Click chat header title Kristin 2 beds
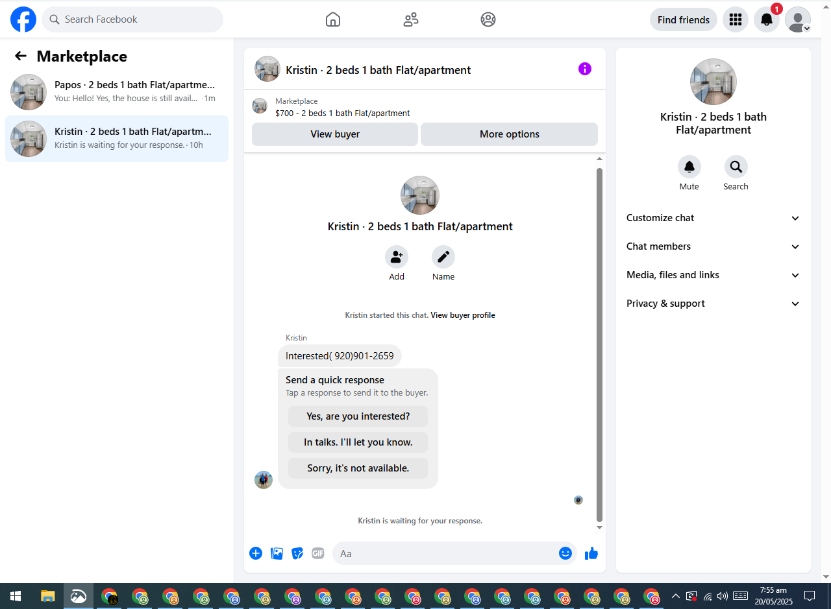 point(378,70)
